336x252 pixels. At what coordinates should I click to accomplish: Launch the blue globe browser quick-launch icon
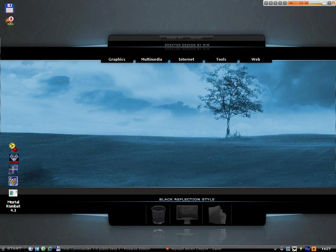(x=30, y=249)
